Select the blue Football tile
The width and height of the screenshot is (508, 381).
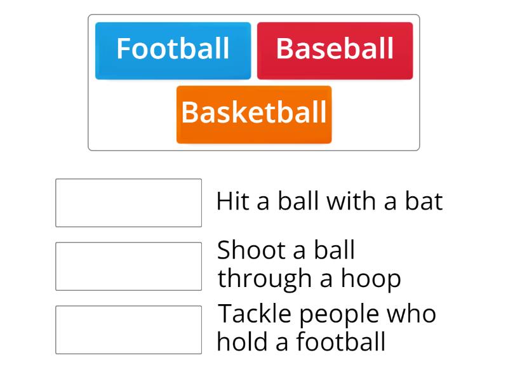pyautogui.click(x=173, y=51)
